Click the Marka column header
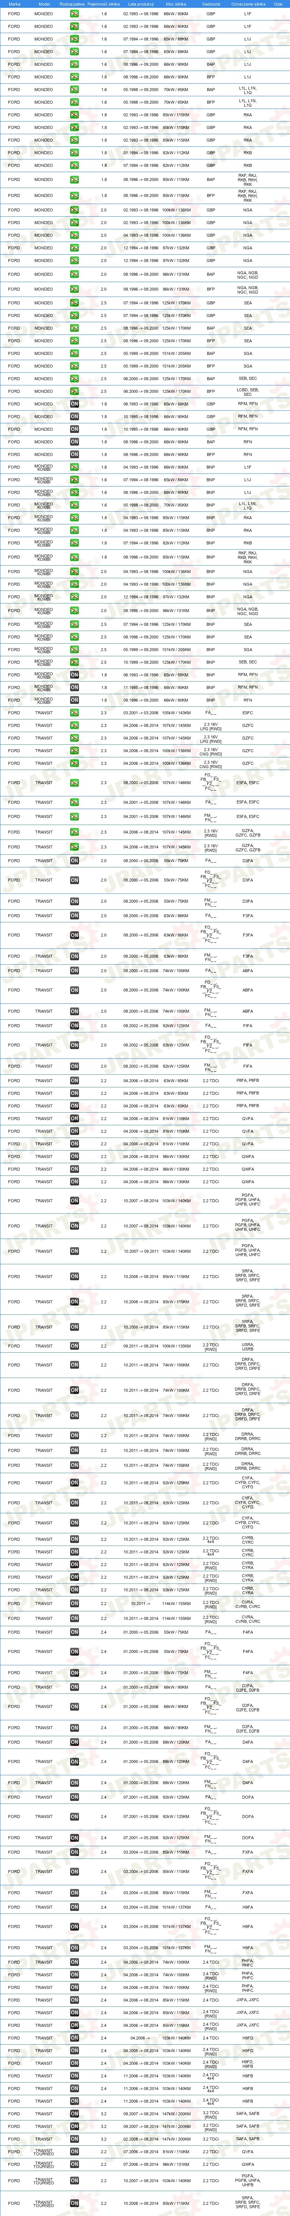 pos(14,4)
